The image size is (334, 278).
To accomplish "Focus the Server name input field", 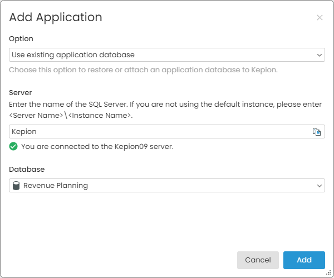I will 167,131.
